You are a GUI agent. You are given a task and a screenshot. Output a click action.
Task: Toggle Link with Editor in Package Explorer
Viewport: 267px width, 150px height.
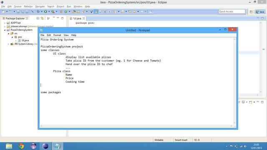point(42,18)
